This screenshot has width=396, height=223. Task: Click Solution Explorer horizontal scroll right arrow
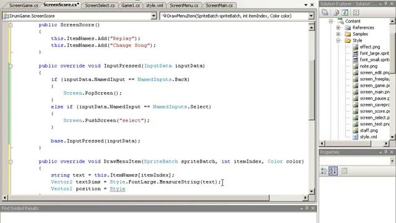click(x=386, y=143)
